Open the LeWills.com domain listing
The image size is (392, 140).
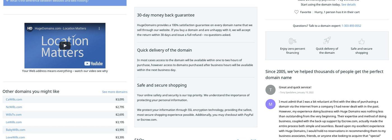point(14,122)
